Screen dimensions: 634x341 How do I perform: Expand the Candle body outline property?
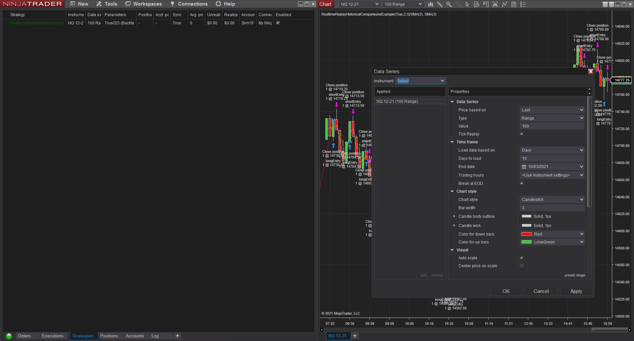tap(454, 216)
